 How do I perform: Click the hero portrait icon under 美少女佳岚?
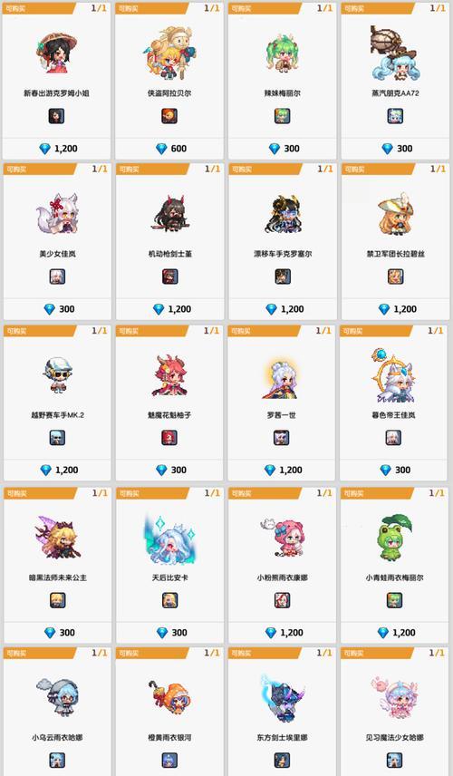pyautogui.click(x=57, y=276)
